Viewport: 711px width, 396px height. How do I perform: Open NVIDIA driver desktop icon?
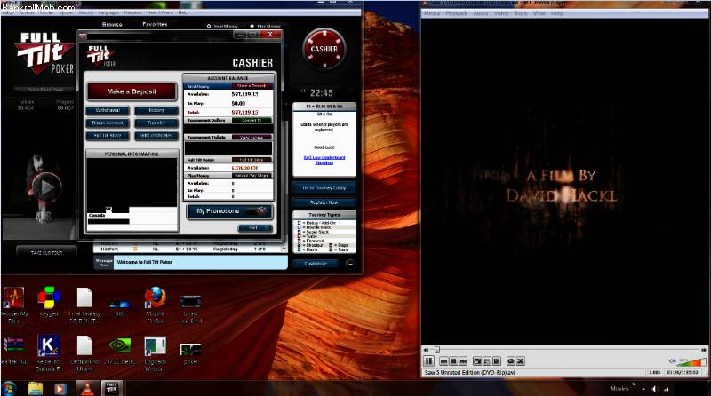[120, 350]
